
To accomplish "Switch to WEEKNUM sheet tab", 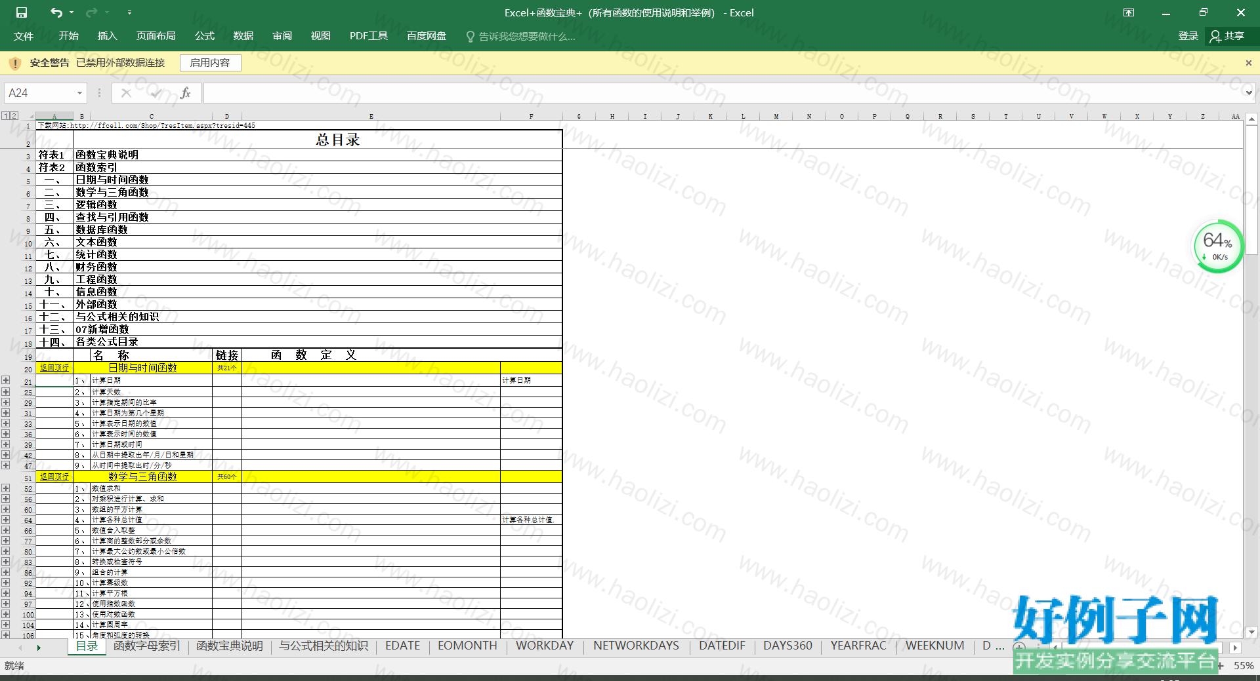I will (x=935, y=646).
